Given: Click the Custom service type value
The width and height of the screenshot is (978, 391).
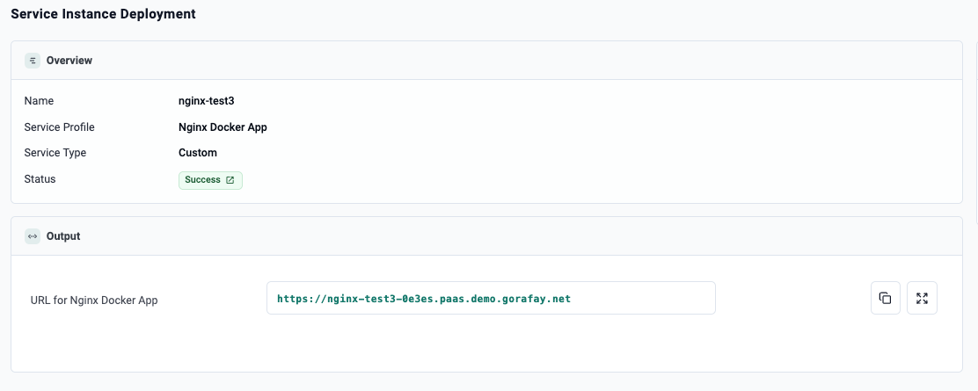Looking at the screenshot, I should click(198, 153).
